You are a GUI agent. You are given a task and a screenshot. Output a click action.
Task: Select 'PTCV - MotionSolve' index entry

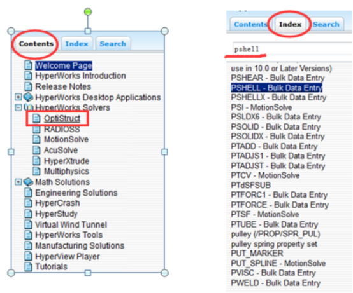[265, 175]
